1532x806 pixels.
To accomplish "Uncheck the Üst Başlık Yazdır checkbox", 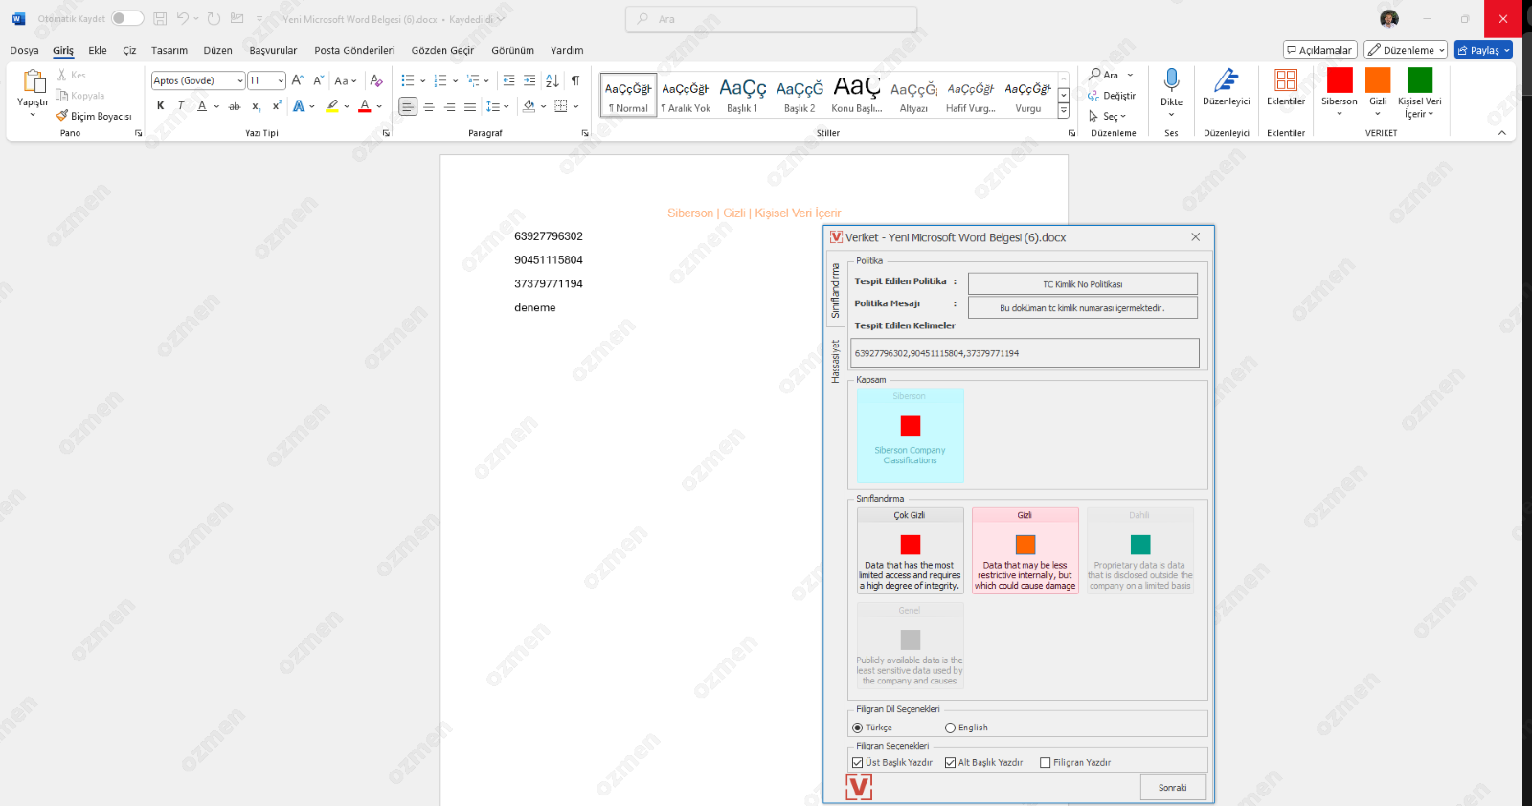I will 858,763.
